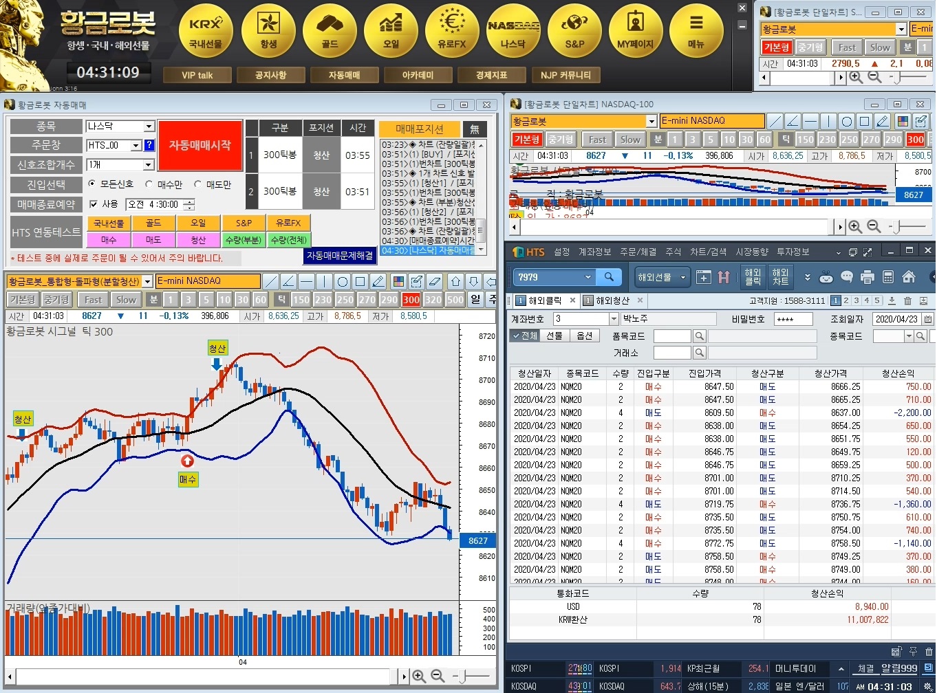This screenshot has height=693, width=937.
Task: Open the KRX 국내선물 gold button
Action: pyautogui.click(x=206, y=31)
